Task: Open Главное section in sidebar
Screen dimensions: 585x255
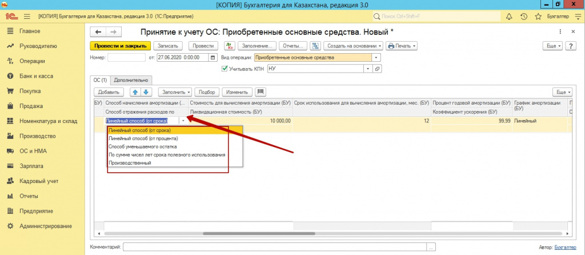Action: (x=30, y=31)
